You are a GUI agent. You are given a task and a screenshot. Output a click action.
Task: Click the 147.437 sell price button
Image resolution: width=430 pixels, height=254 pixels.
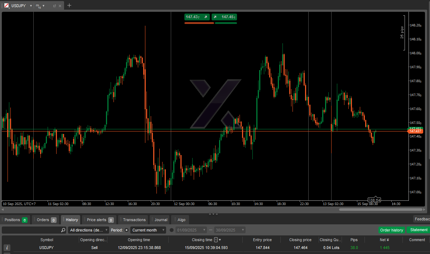[197, 17]
